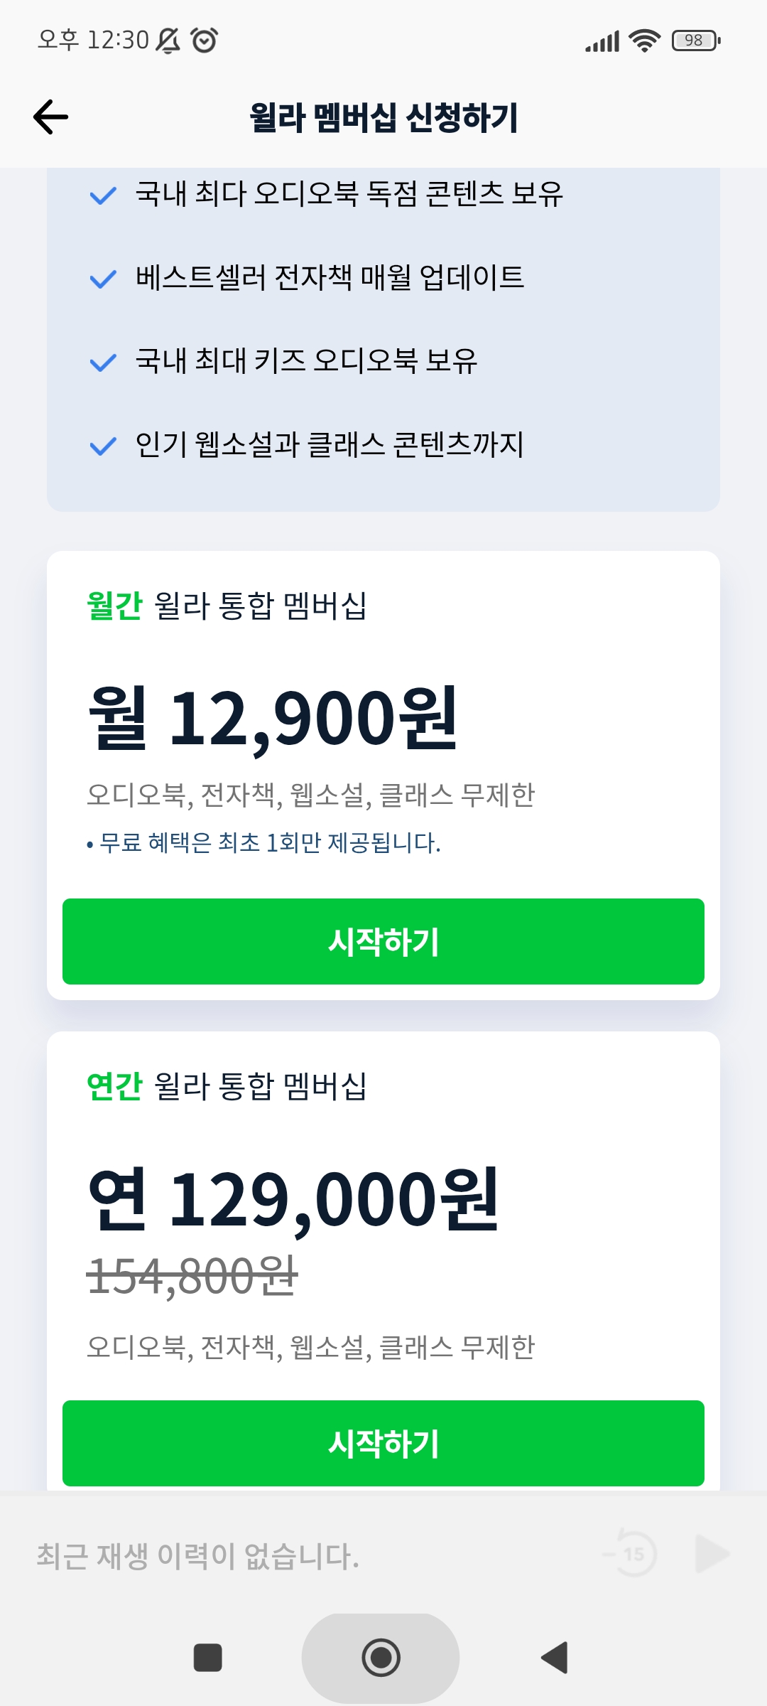
Task: Tap the 최근 재생 이력이 없습니다 mini player bar
Action: [x=199, y=1555]
